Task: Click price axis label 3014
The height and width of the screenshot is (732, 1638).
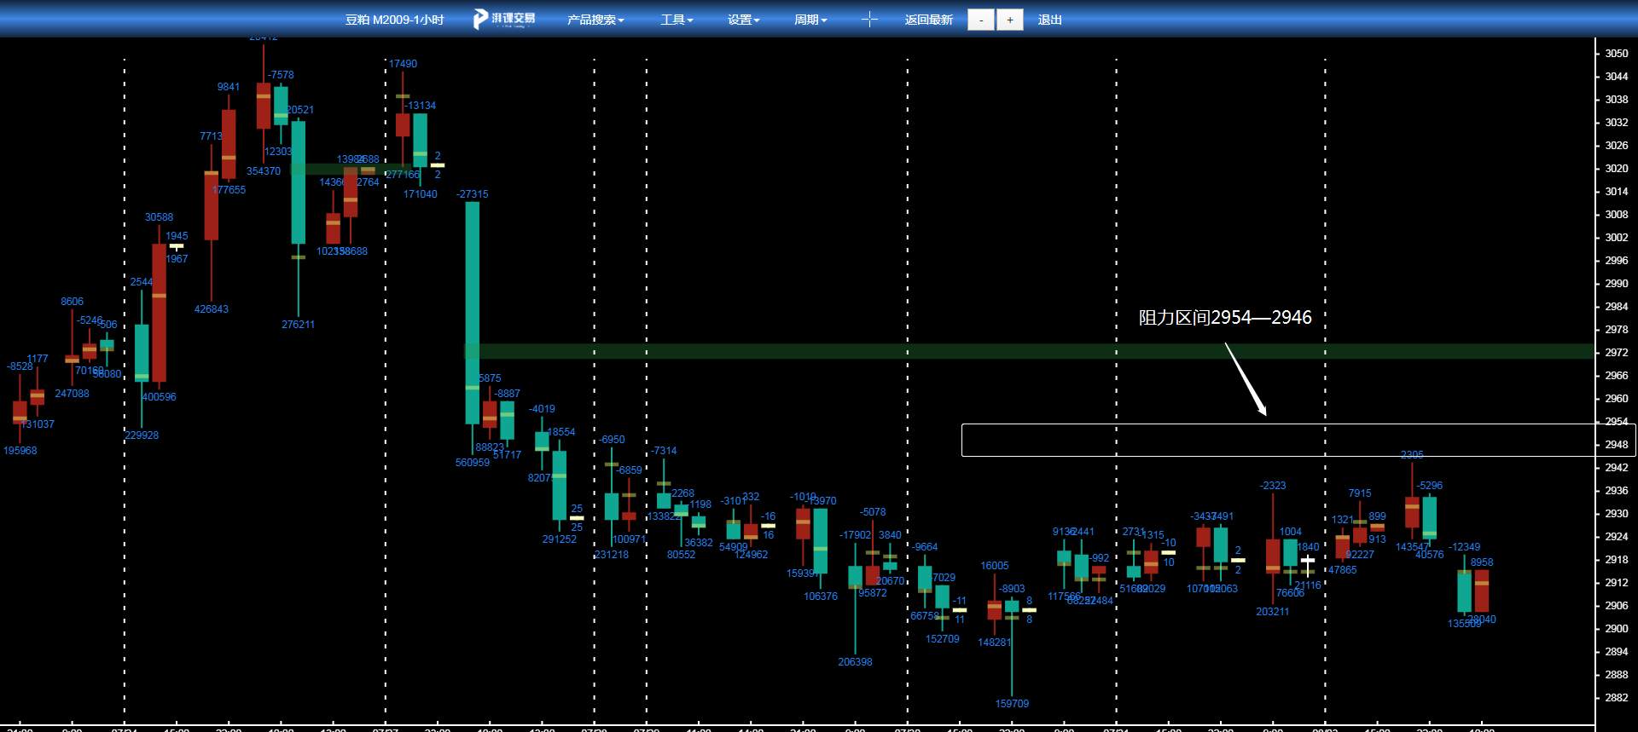Action: [x=1616, y=191]
